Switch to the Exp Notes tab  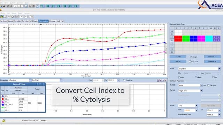pyautogui.click(x=3, y=21)
